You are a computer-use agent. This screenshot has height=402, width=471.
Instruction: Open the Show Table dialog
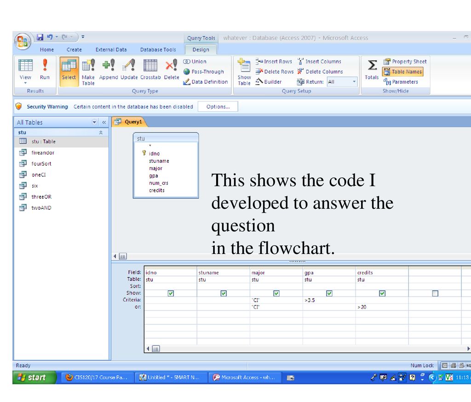click(244, 72)
